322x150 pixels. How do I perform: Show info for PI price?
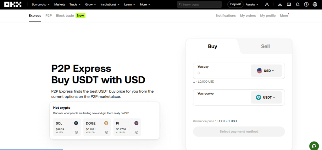[x=136, y=132]
